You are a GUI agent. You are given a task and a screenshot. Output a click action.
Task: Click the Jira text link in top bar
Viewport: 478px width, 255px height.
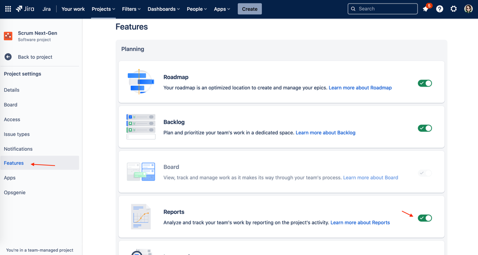46,9
